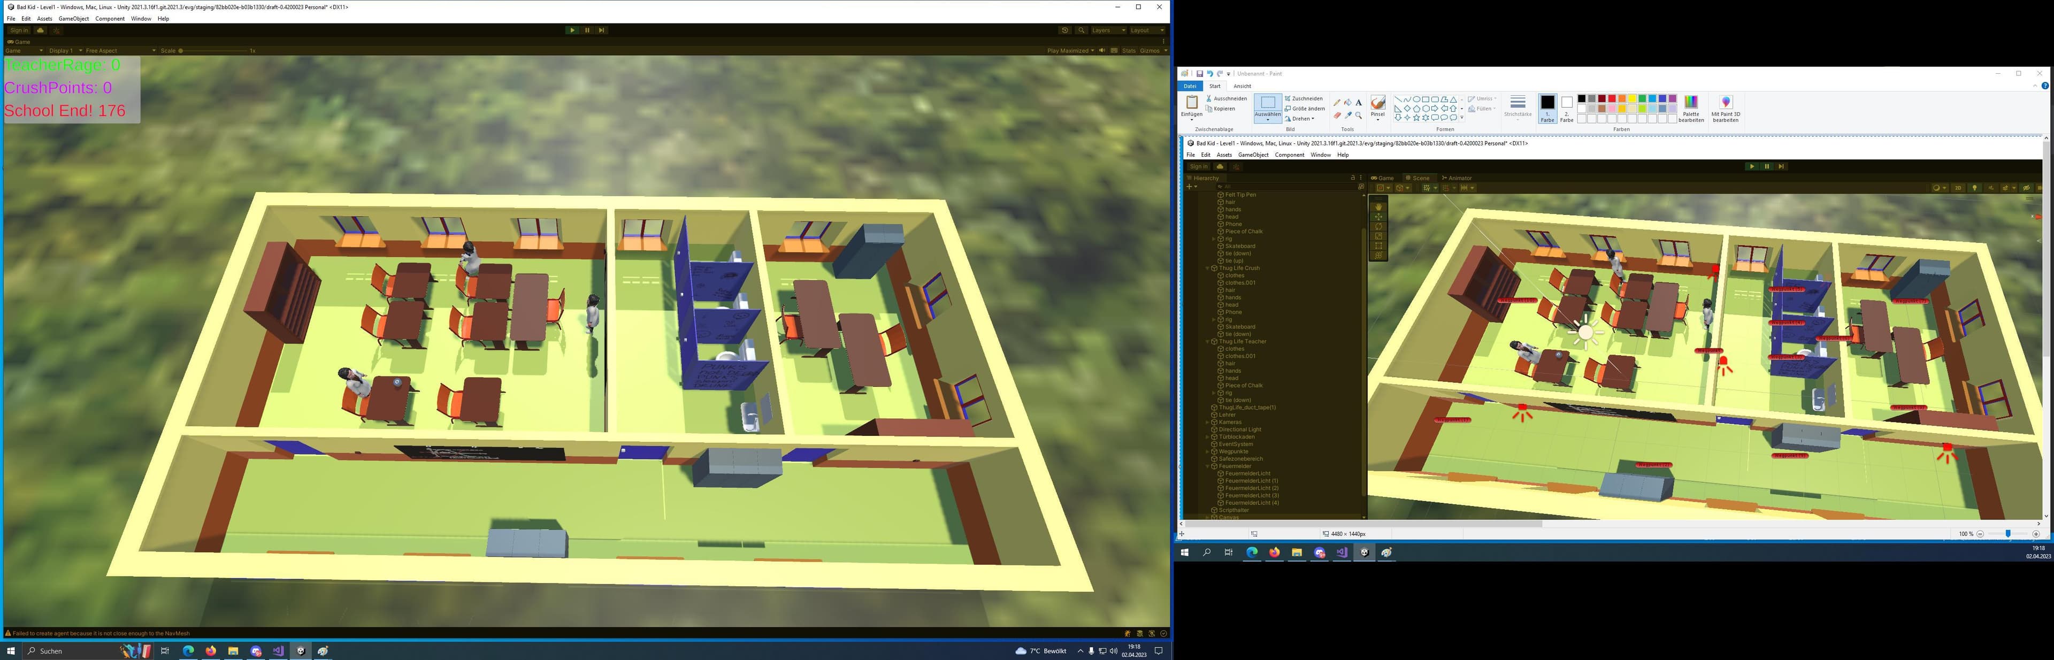Image resolution: width=2054 pixels, height=660 pixels.
Task: Expand the Drehen dropdown in Paint
Action: [x=1300, y=119]
